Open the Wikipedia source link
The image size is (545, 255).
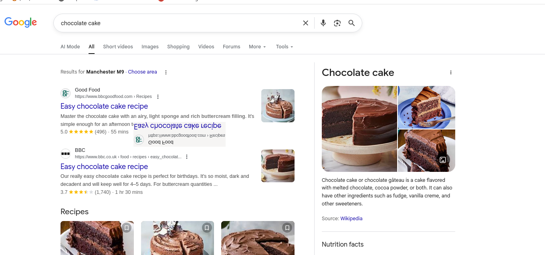pyautogui.click(x=351, y=219)
